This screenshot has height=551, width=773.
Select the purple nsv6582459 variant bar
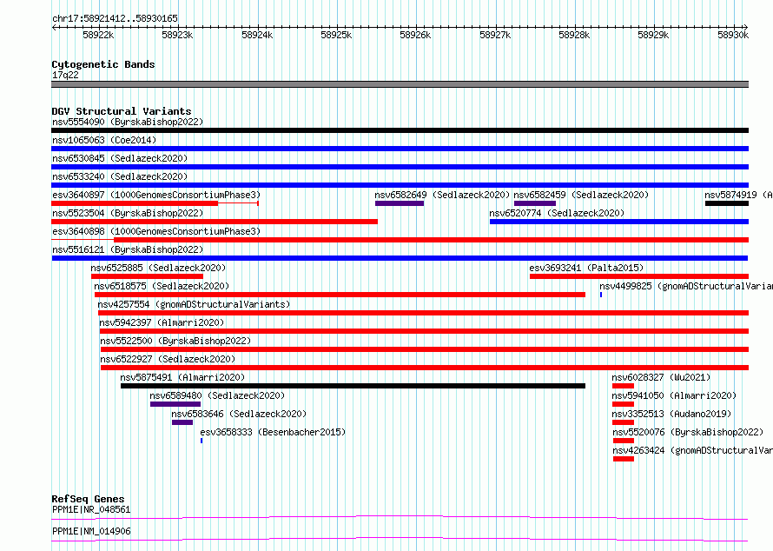[535, 203]
